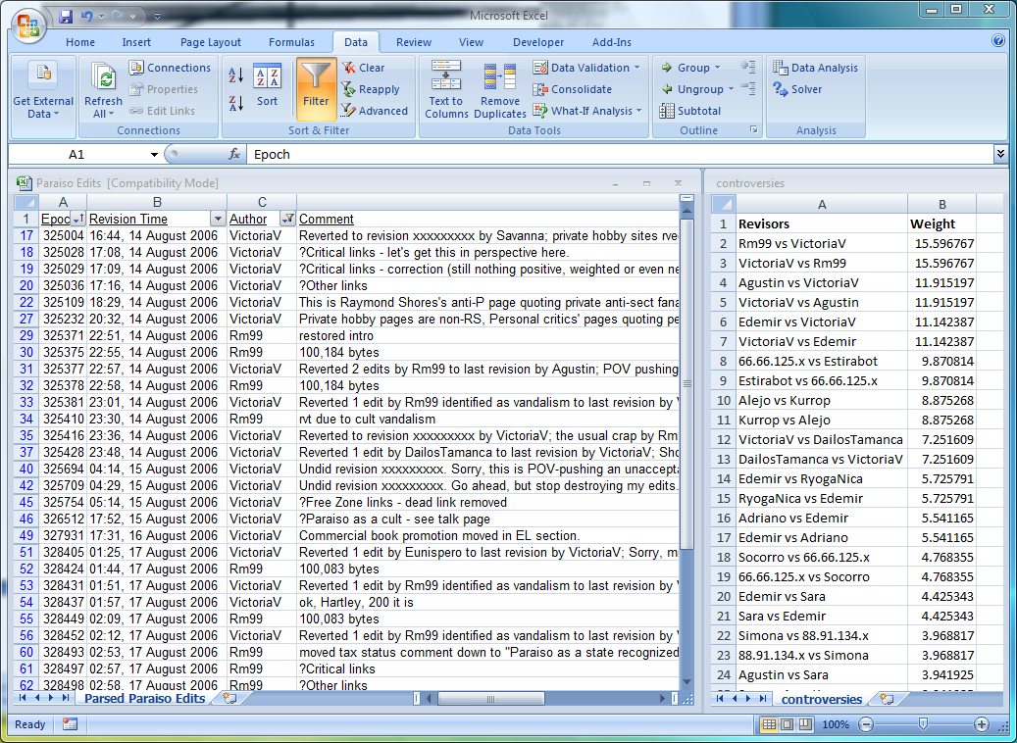Open the Author column filter dropdown

pyautogui.click(x=288, y=219)
